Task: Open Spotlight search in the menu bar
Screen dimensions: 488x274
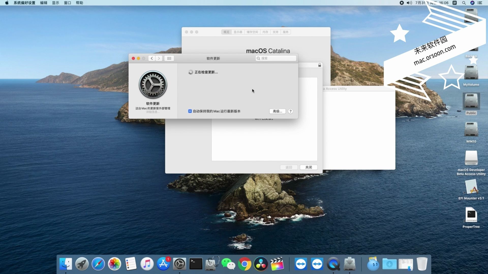Action: pyautogui.click(x=464, y=3)
